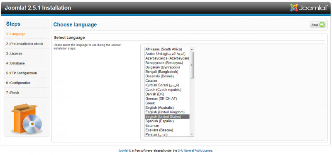Viewport: 332px width, 155px height.
Task: Follow the Joomla!® footer link
Action: click(125, 150)
